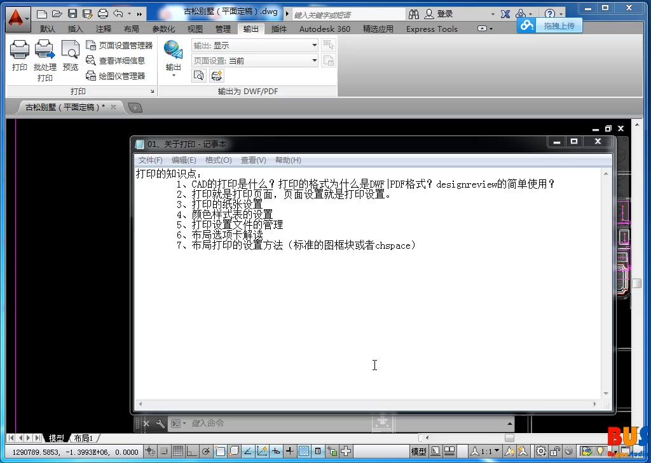Click the Plot (打印) printer icon
Viewport: 651px width, 463px height.
[x=20, y=51]
